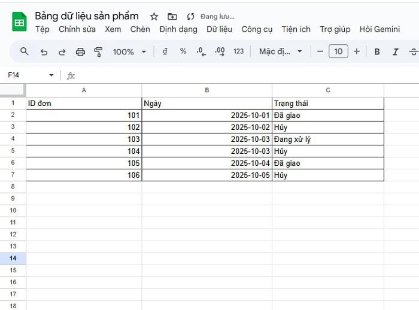Screen dimensions: 419x310
Task: Select the cell containing 106
Action: pos(84,175)
